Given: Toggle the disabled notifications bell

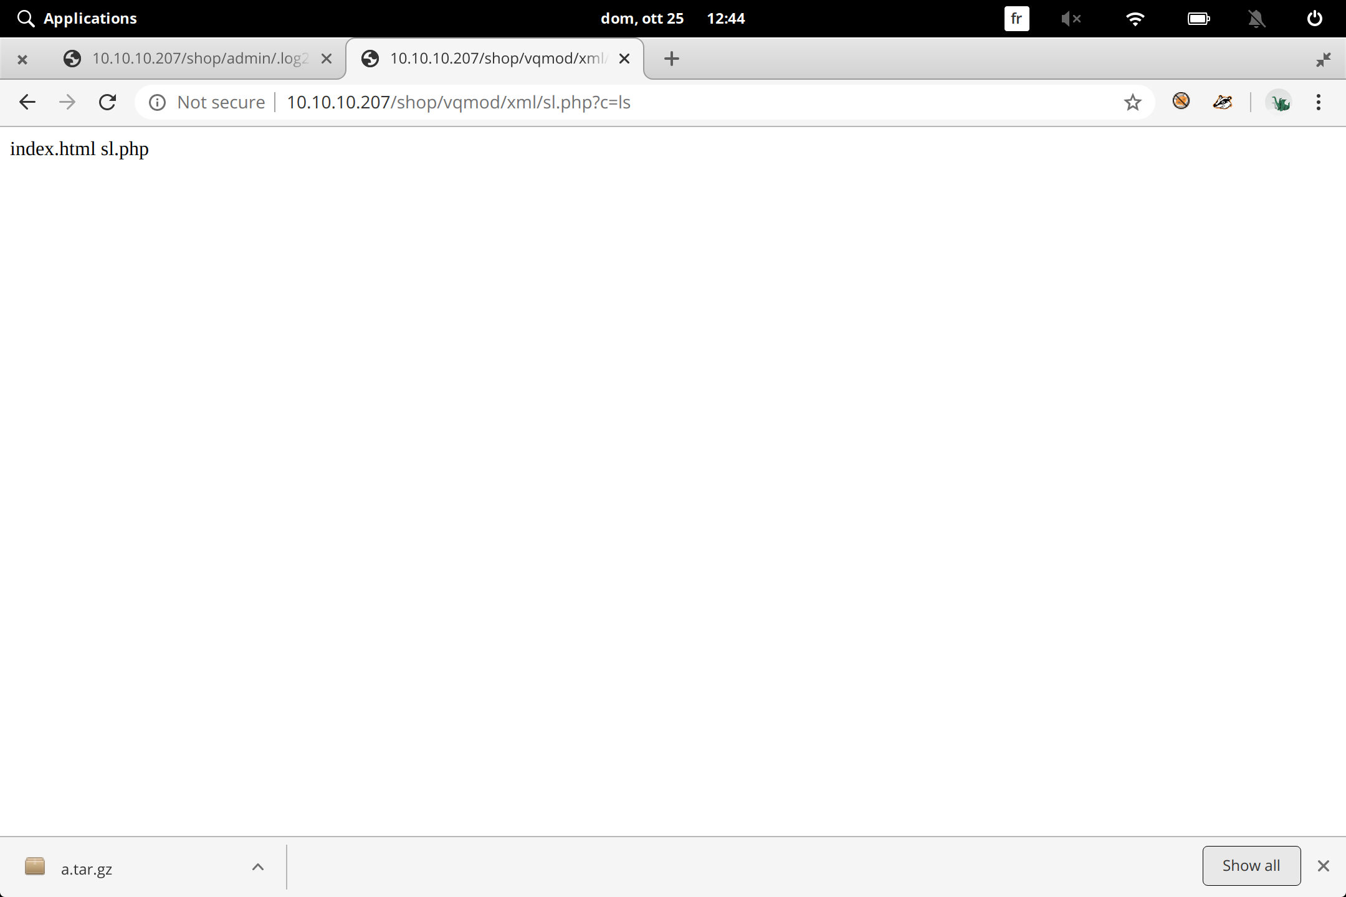Looking at the screenshot, I should [1256, 18].
